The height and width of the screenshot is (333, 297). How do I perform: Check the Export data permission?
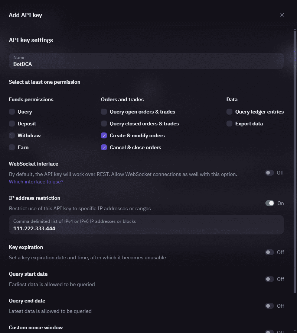click(x=229, y=124)
